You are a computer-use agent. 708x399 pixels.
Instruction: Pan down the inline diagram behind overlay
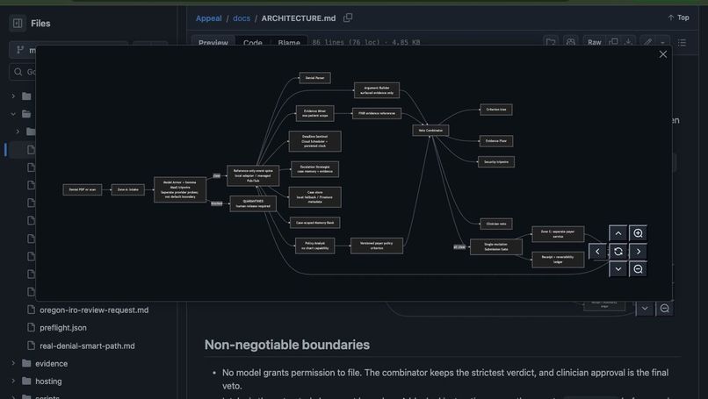tap(645, 309)
